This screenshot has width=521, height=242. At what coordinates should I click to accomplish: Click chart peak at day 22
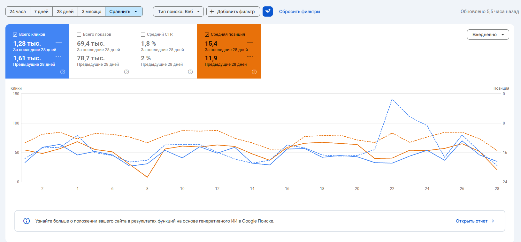coord(392,100)
